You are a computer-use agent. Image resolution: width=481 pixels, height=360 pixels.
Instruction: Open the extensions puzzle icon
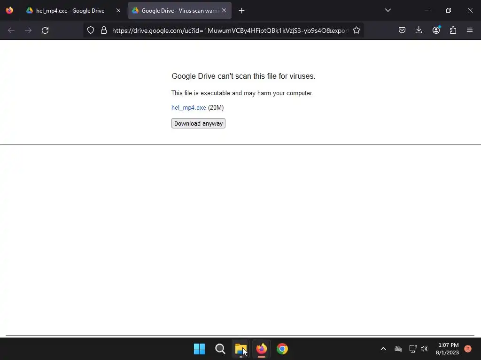pyautogui.click(x=453, y=30)
